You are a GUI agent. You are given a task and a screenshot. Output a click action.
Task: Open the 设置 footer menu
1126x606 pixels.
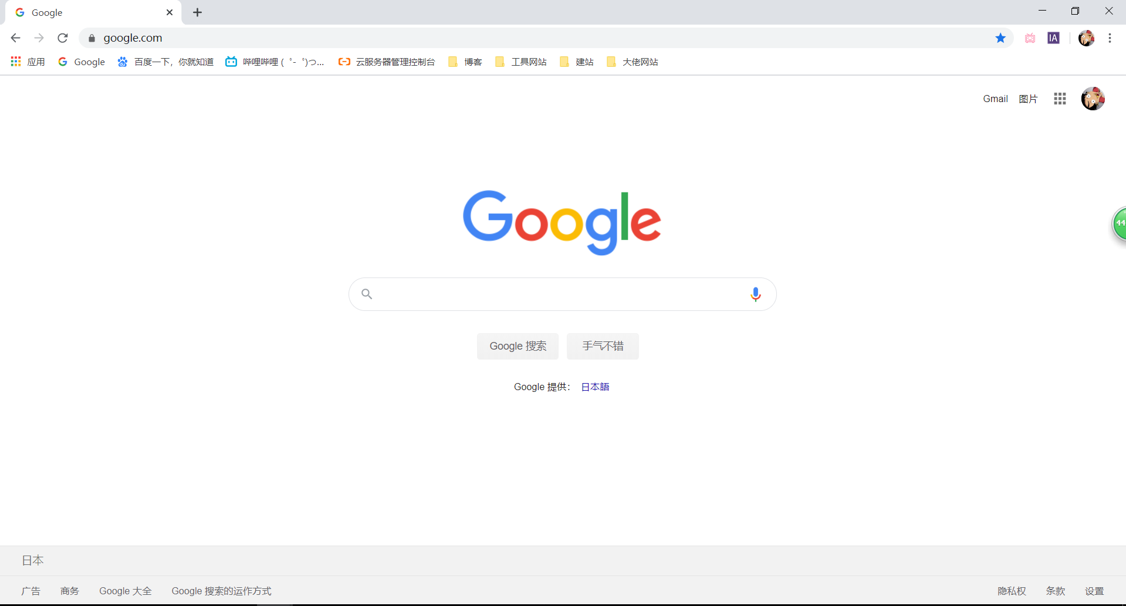tap(1094, 591)
